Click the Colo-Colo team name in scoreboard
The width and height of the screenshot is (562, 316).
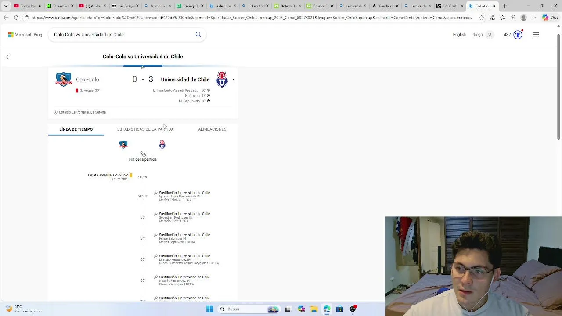click(87, 79)
